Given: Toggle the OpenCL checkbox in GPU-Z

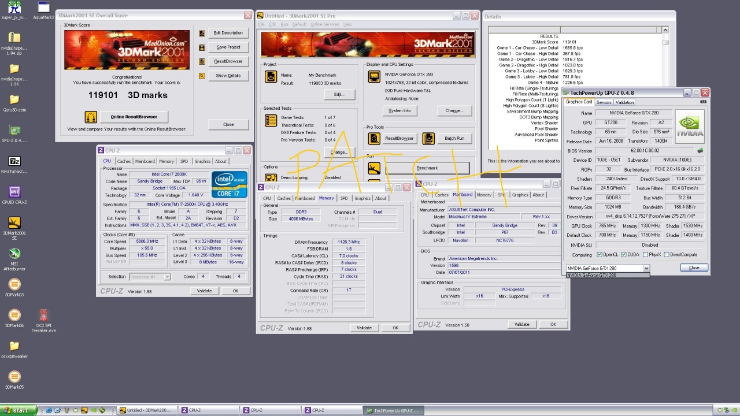Looking at the screenshot, I should (x=599, y=254).
